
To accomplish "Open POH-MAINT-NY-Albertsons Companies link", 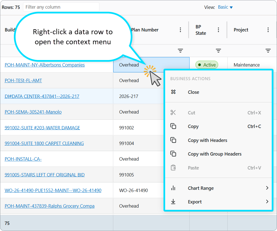I will pyautogui.click(x=45, y=65).
